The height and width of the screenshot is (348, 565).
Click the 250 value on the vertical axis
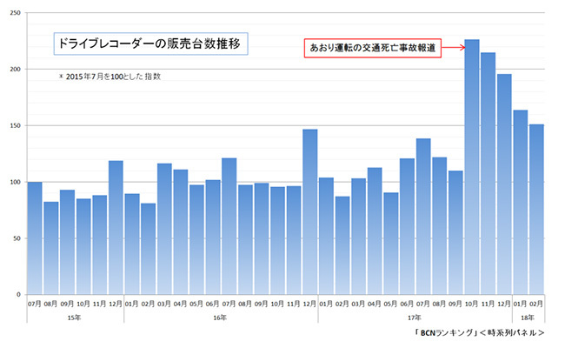point(16,13)
